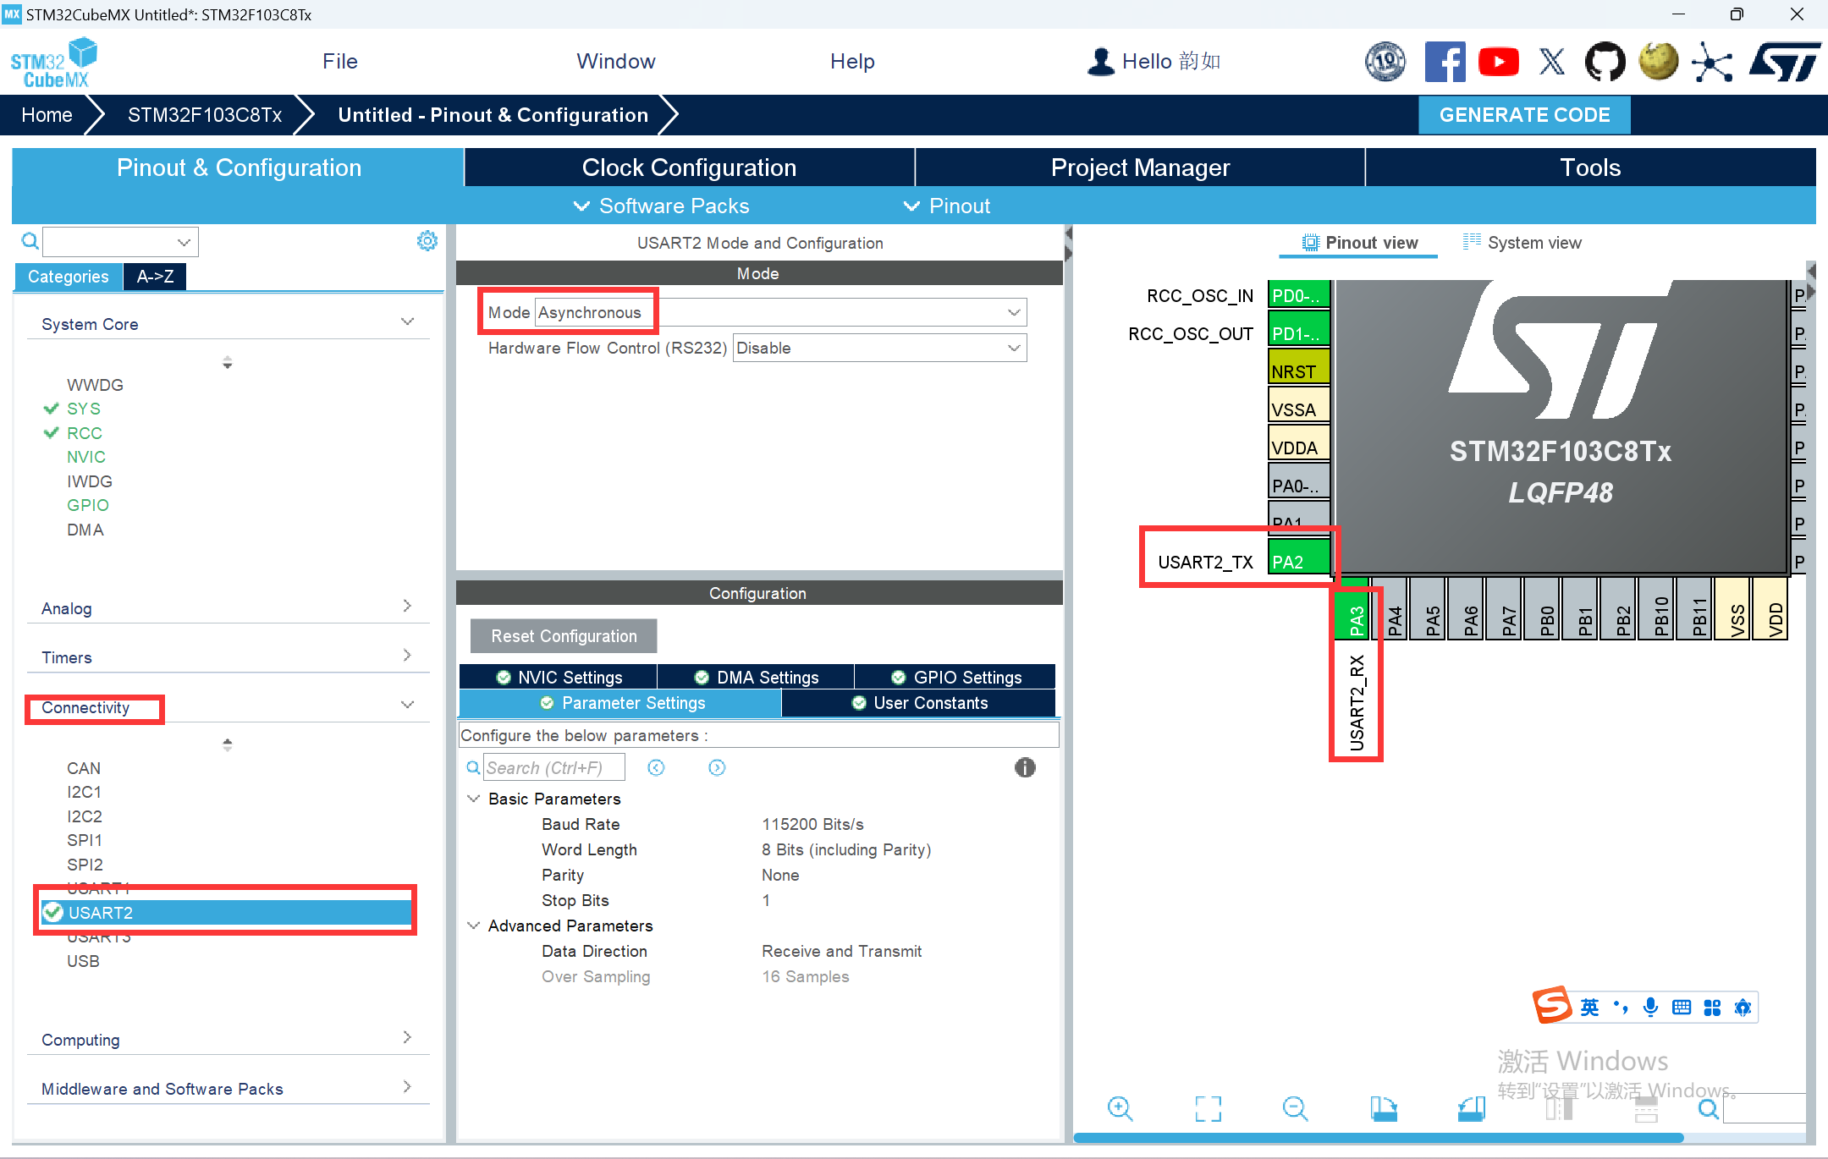The width and height of the screenshot is (1828, 1159).
Task: Switch to the GPIO Settings tab
Action: 955,677
